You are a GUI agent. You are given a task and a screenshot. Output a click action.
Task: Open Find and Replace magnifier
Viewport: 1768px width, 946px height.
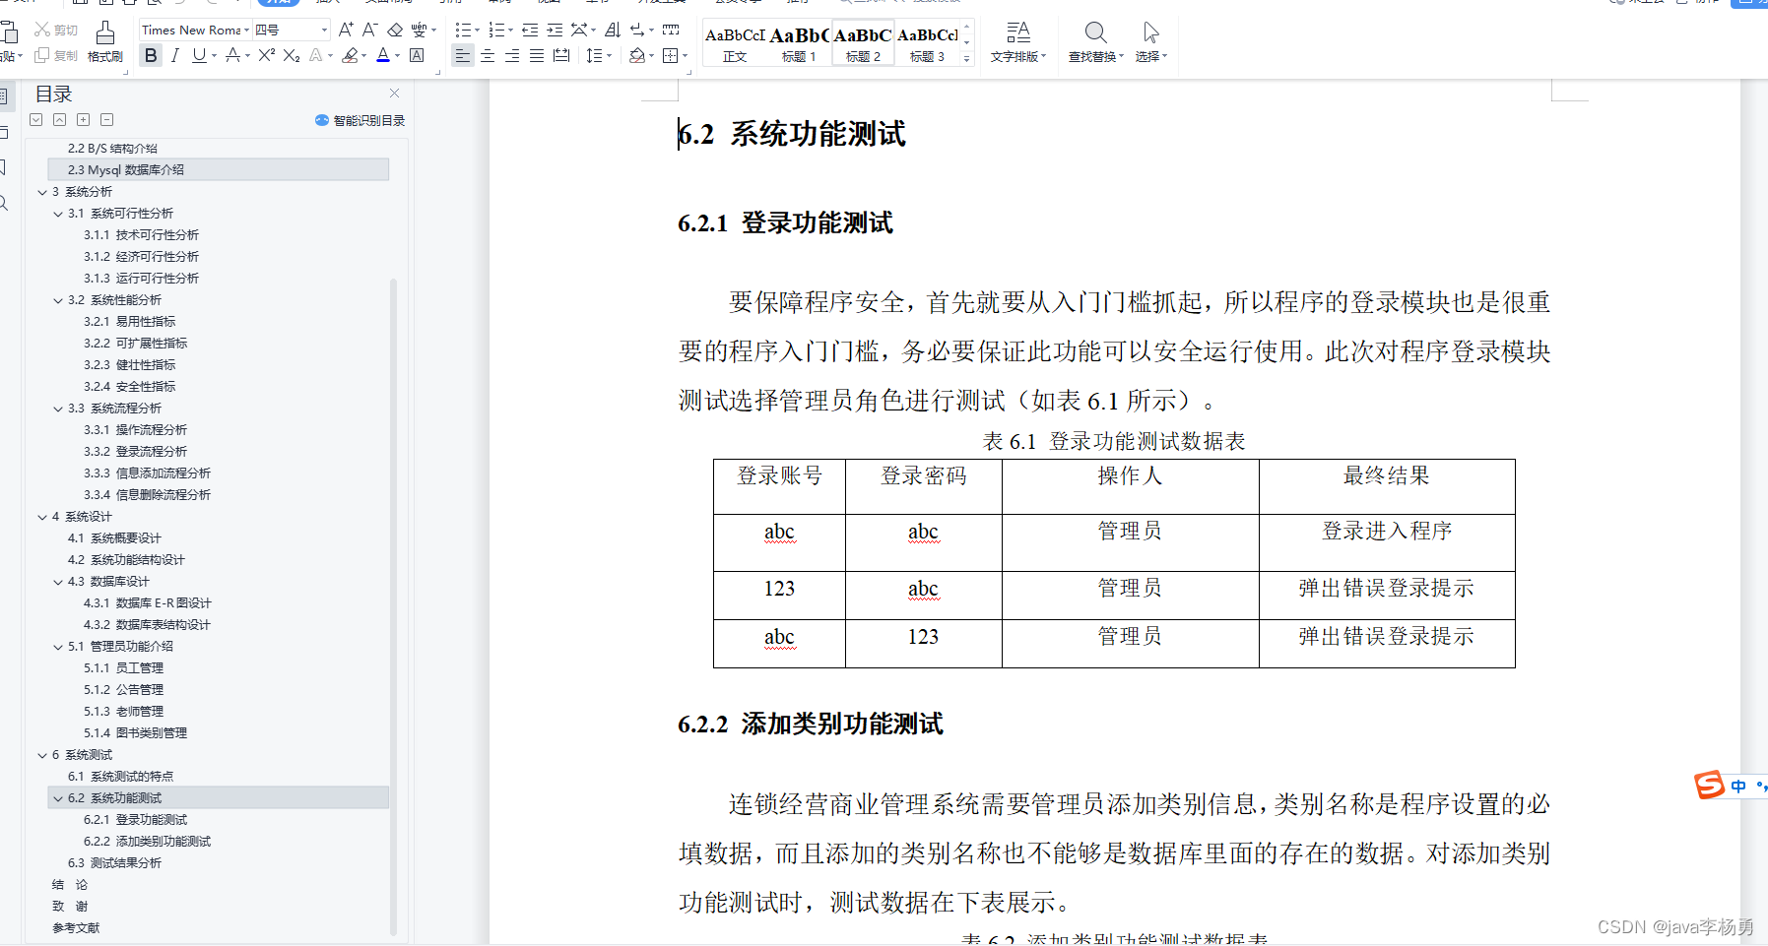pos(1095,42)
